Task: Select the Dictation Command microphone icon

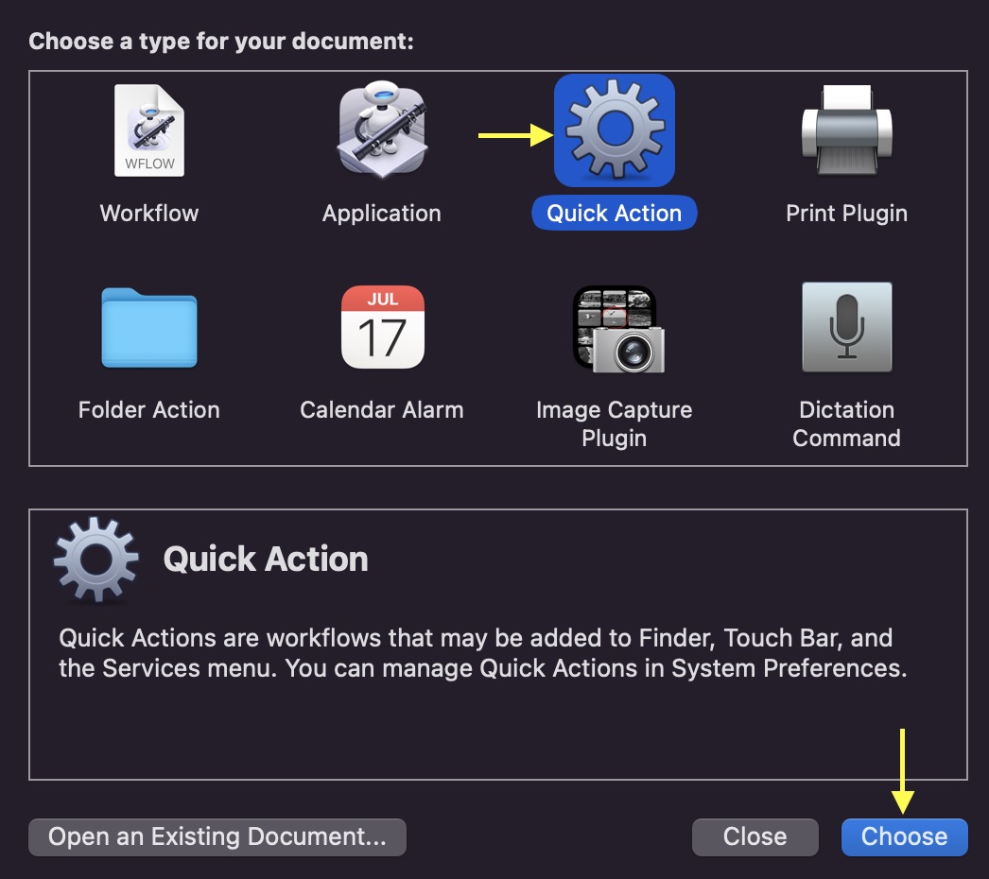Action: (846, 327)
